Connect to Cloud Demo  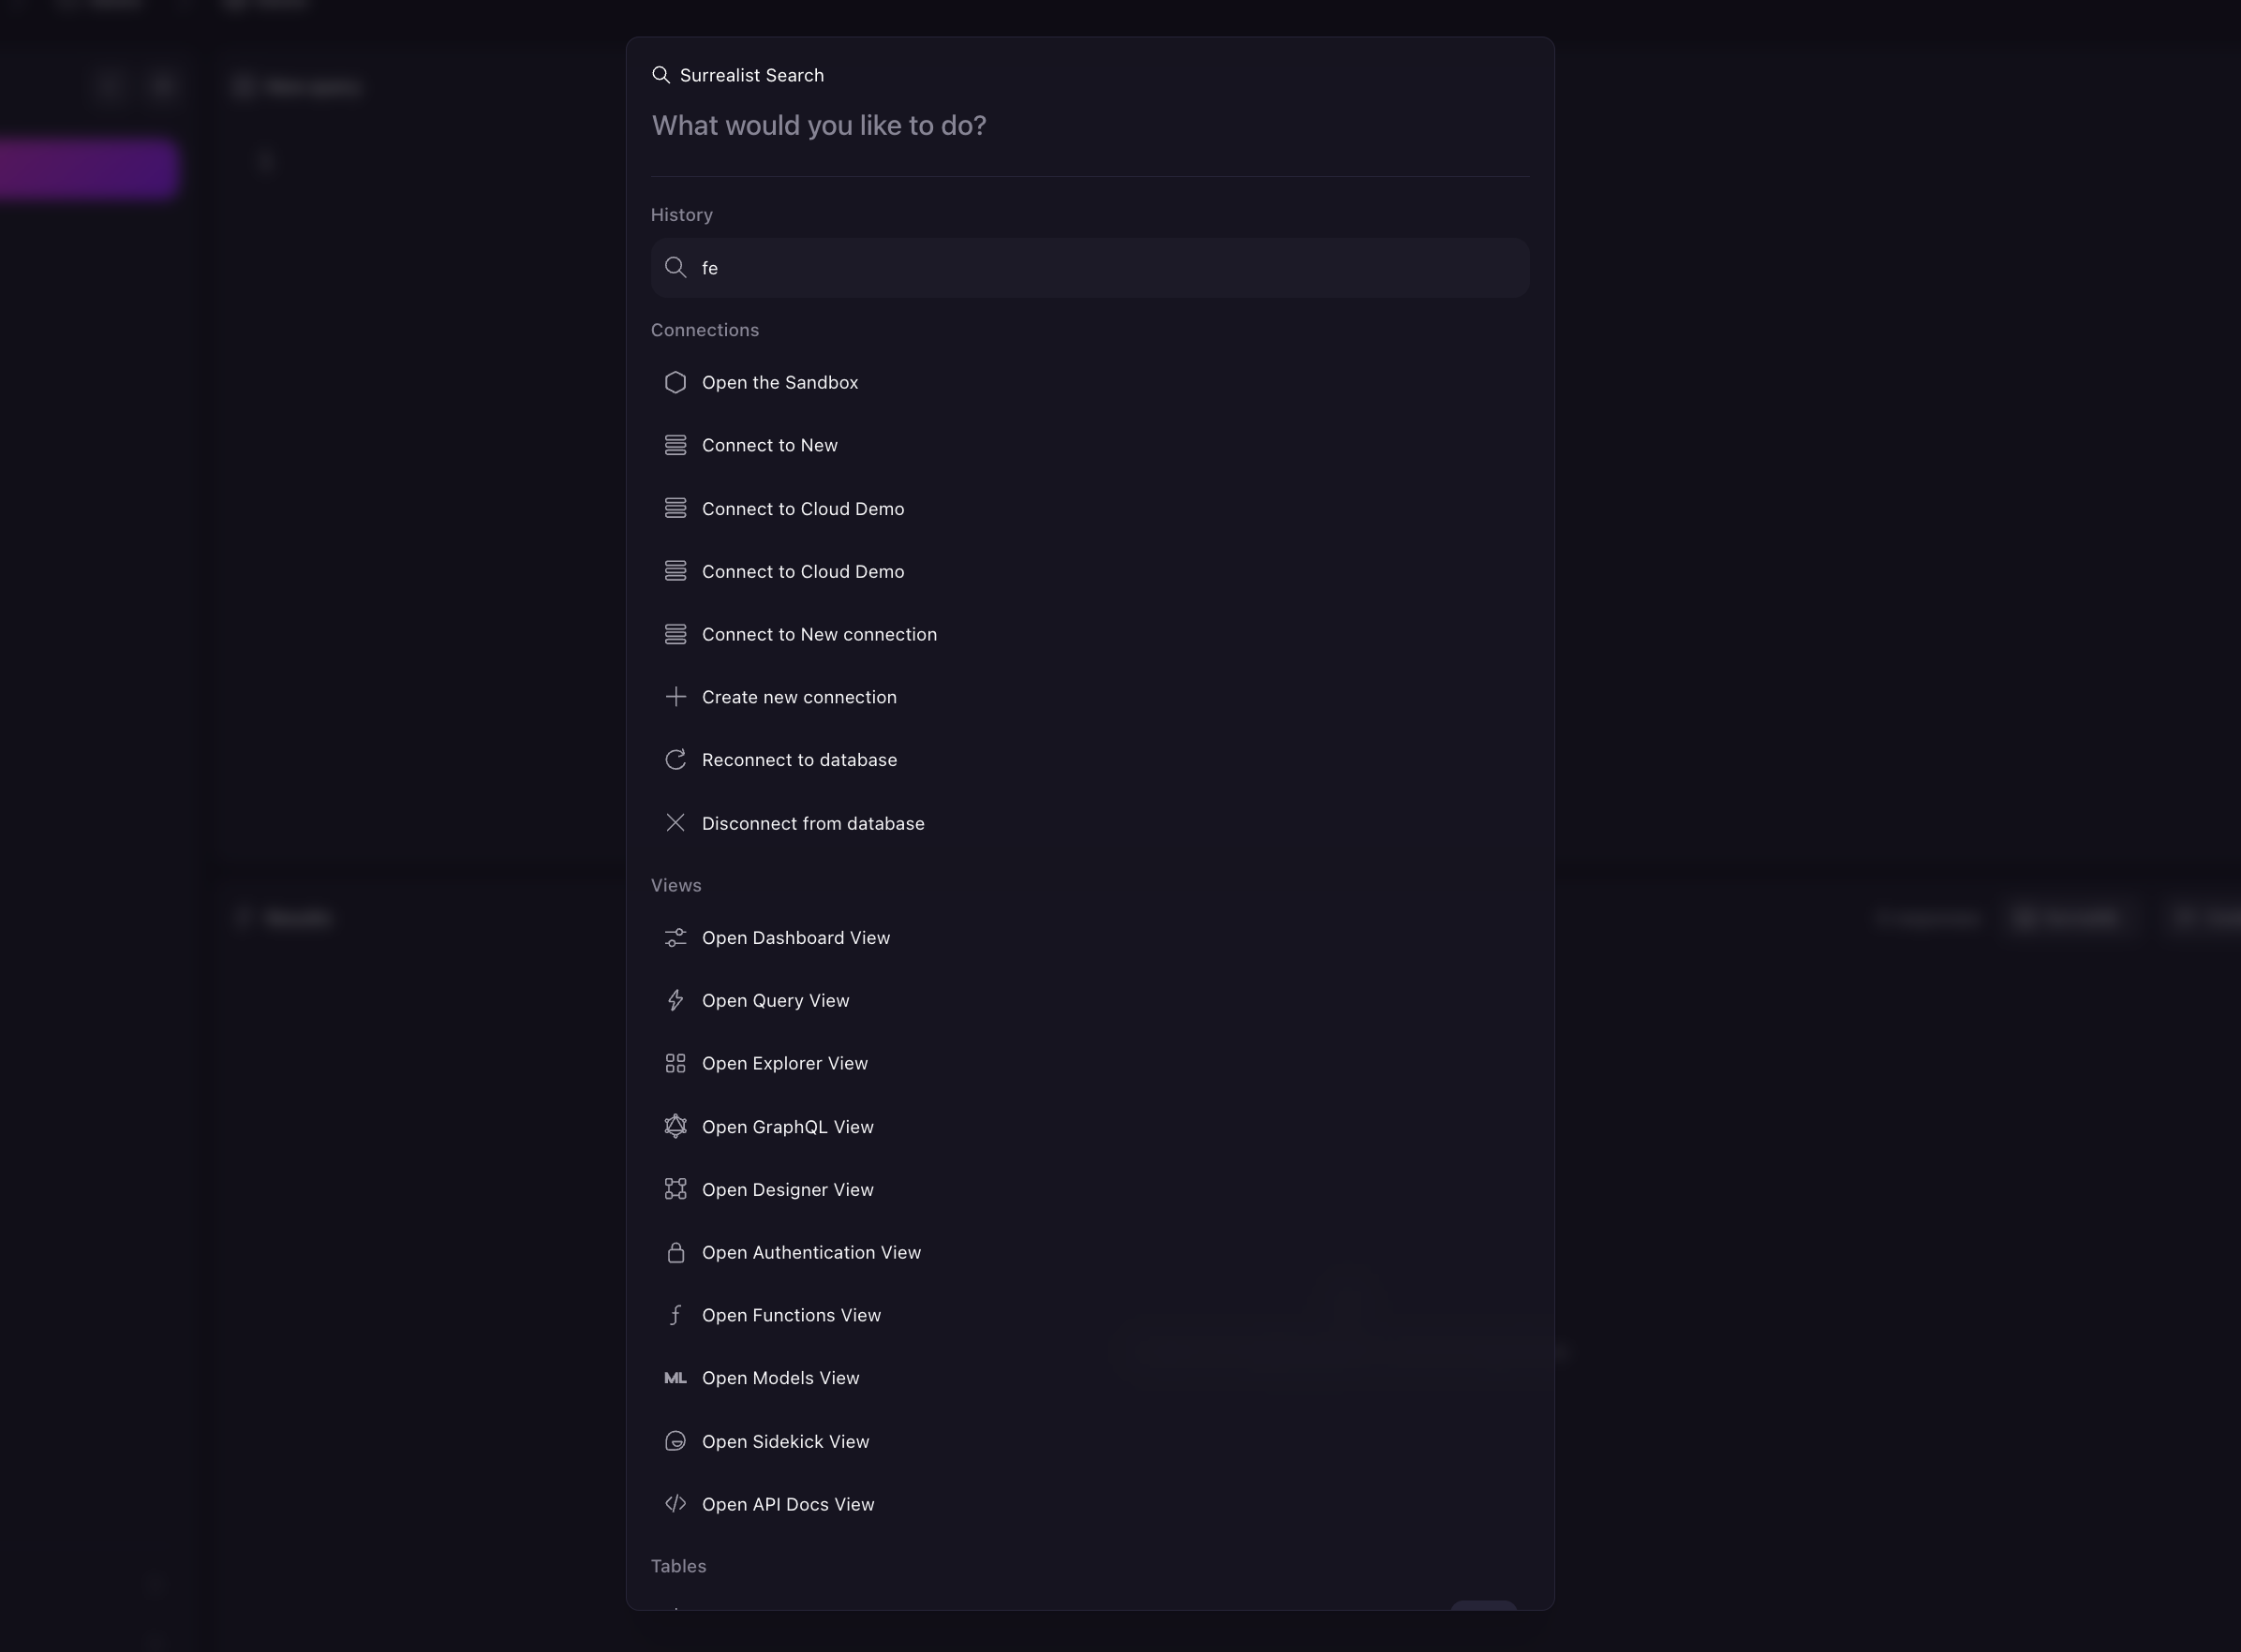coord(802,508)
